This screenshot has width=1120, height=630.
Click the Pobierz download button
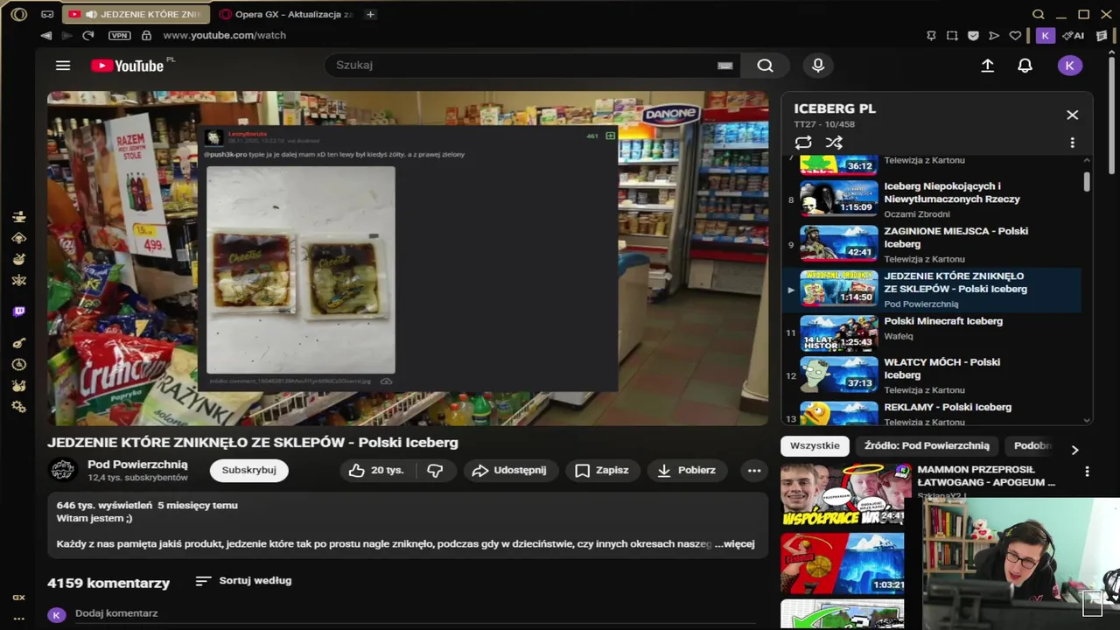687,470
